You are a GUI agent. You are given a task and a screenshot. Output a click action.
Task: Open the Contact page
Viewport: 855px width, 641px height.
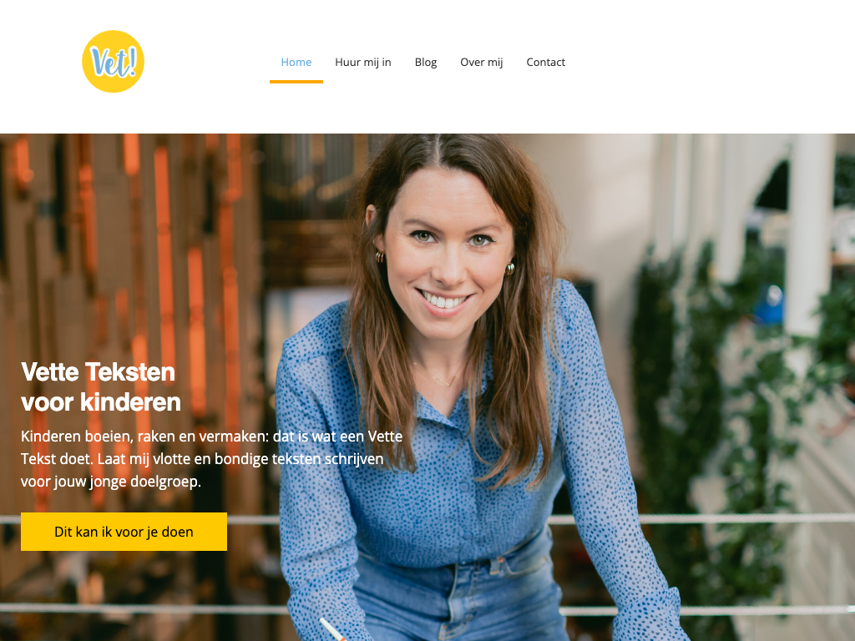[546, 62]
